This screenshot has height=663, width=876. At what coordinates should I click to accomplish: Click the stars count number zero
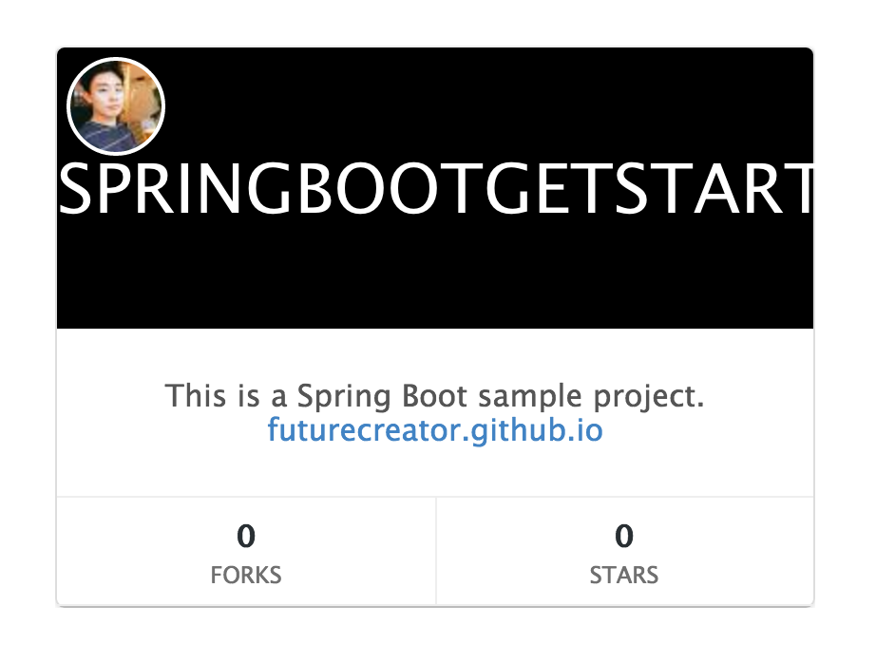[x=624, y=537]
